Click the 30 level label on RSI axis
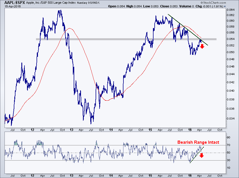 tap(229, 160)
